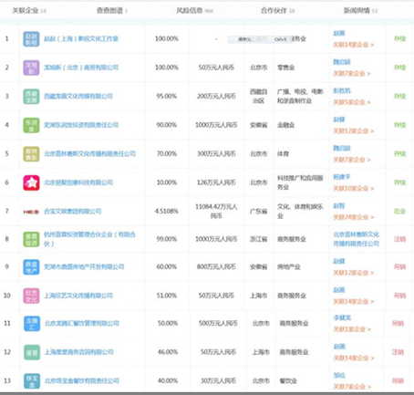Open the 关联企业 14 tab
Image resolution: width=414 pixels, height=395 pixels.
point(29,11)
